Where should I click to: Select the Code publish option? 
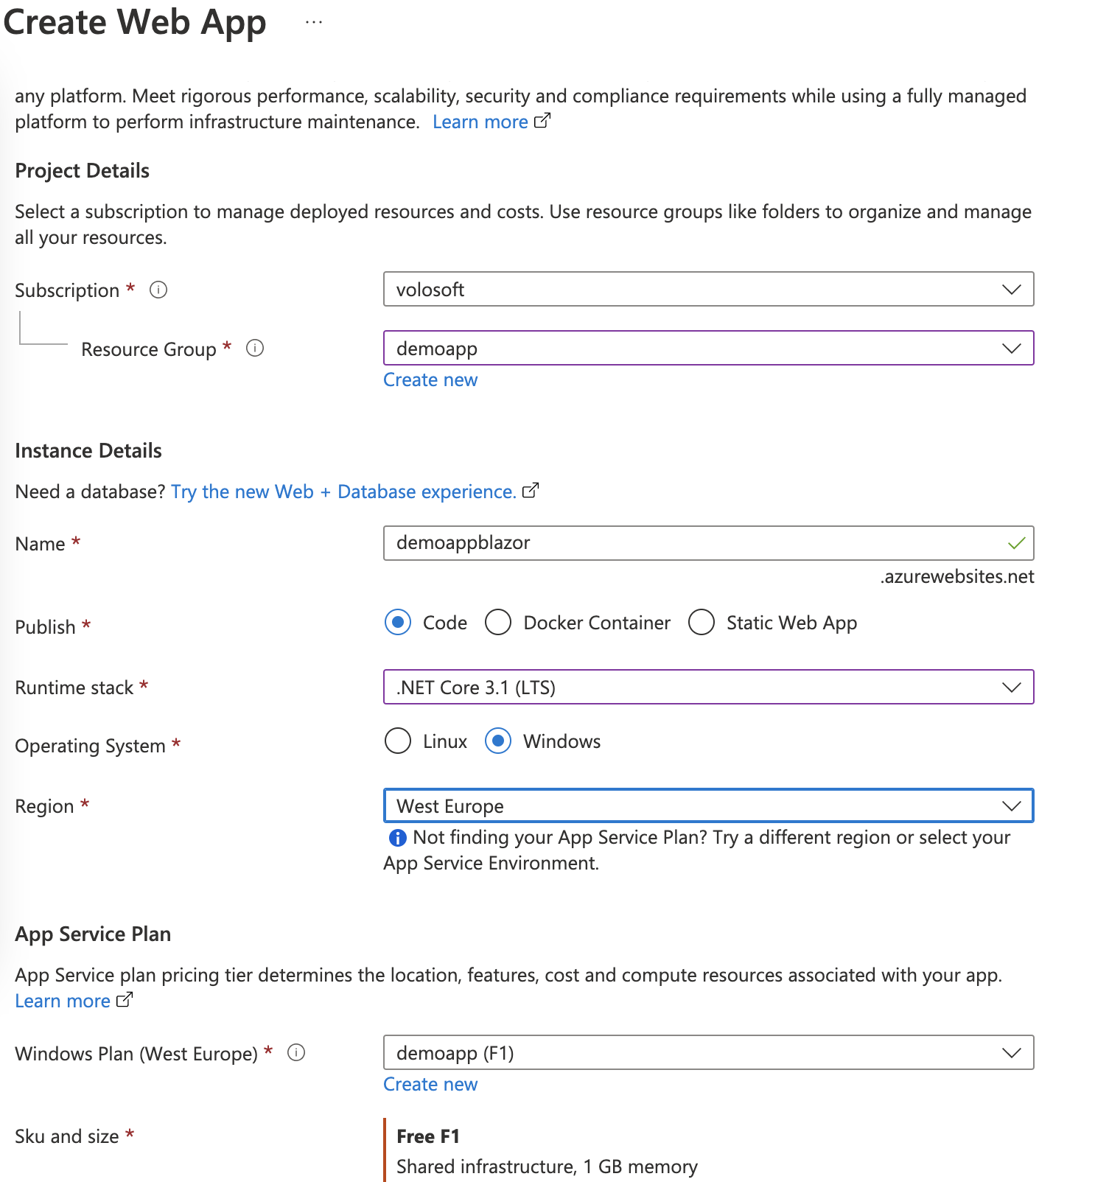[398, 623]
